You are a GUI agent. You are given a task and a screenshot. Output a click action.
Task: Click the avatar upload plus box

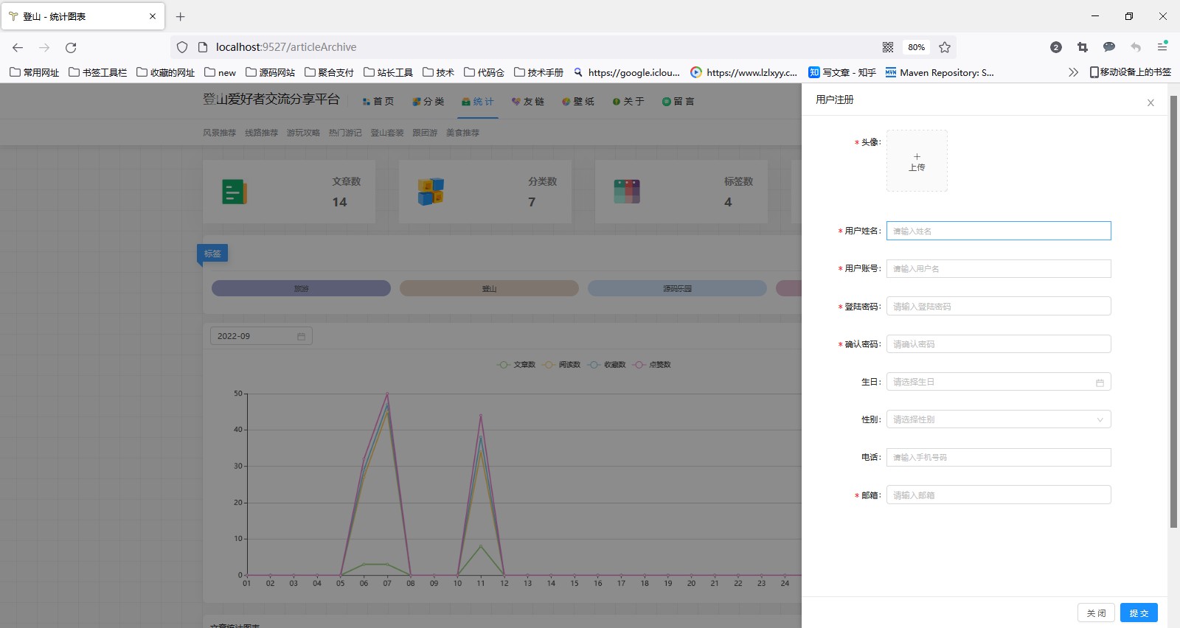coord(917,161)
